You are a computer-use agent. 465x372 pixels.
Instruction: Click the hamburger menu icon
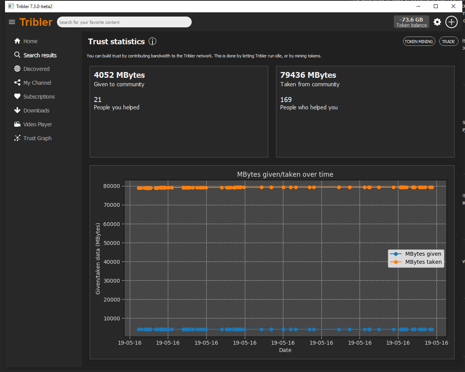(12, 22)
